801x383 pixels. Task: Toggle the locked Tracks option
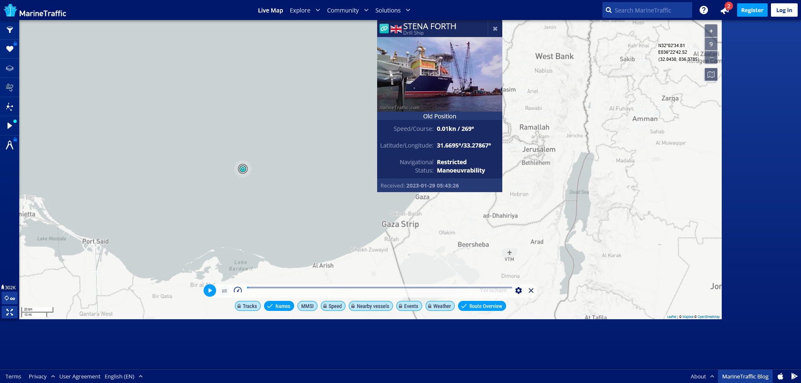(x=248, y=306)
